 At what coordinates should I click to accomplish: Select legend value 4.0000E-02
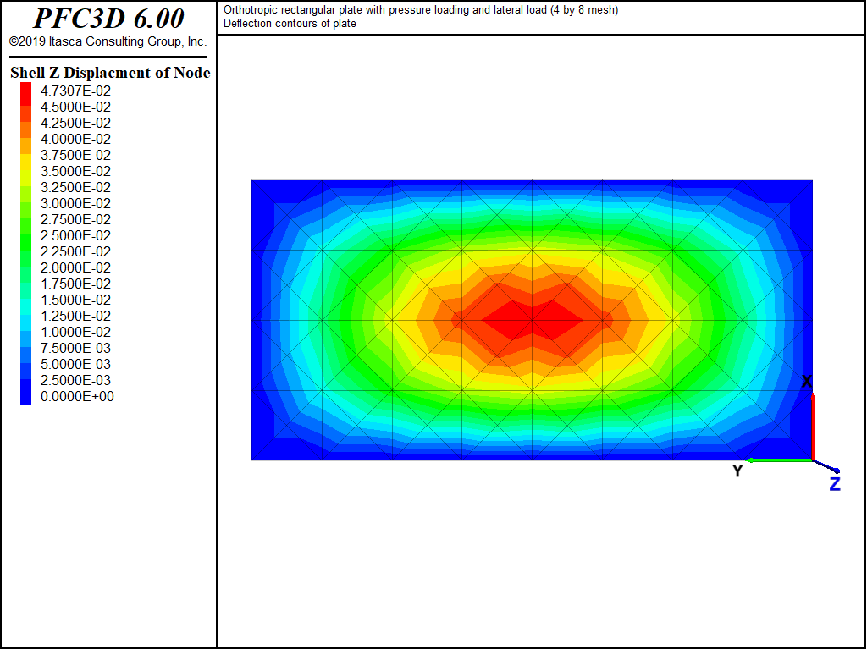coord(75,139)
